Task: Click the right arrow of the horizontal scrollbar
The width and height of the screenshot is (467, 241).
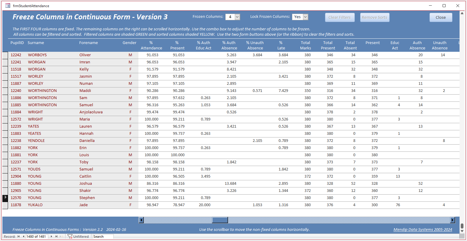Action: pos(453,220)
